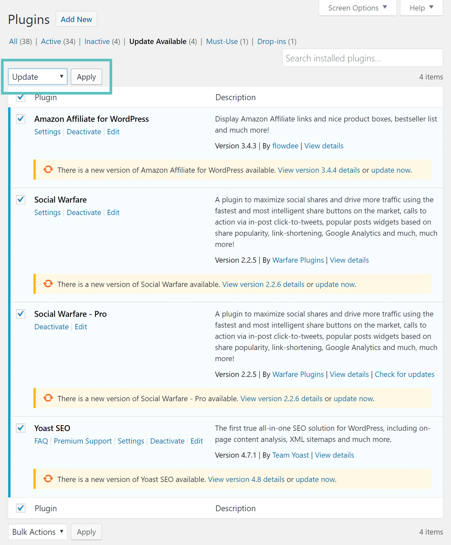The image size is (451, 545).
Task: Edit the Amazon Affiliate for WordPress plugin
Action: point(113,132)
